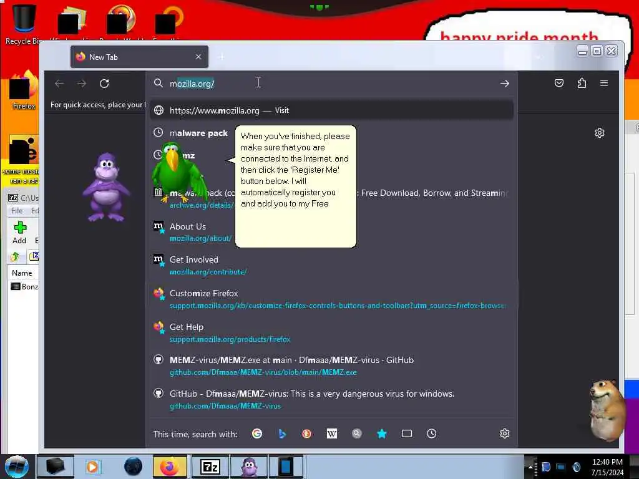
Task: Open the new tab page personalize gear
Action: coord(600,133)
